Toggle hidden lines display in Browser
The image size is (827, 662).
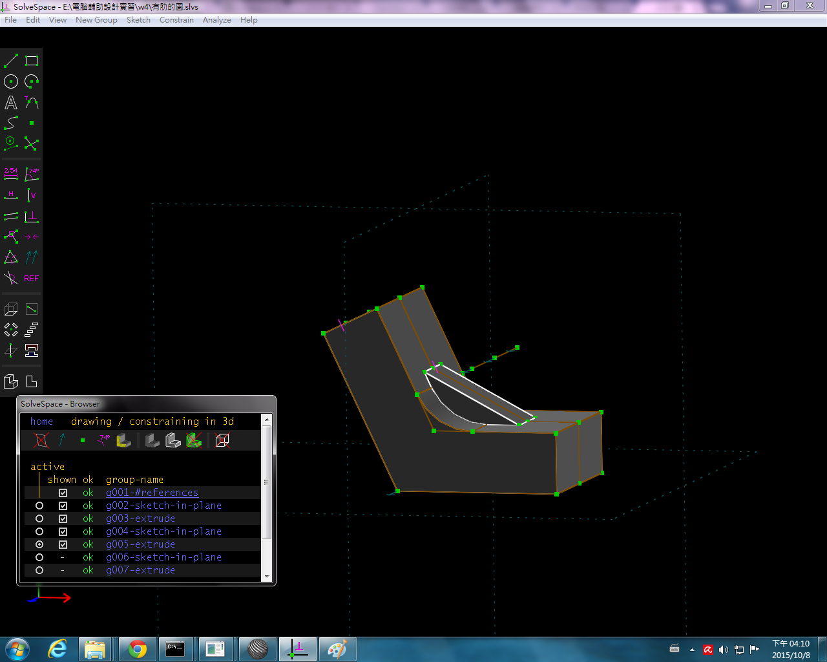pyautogui.click(x=222, y=440)
